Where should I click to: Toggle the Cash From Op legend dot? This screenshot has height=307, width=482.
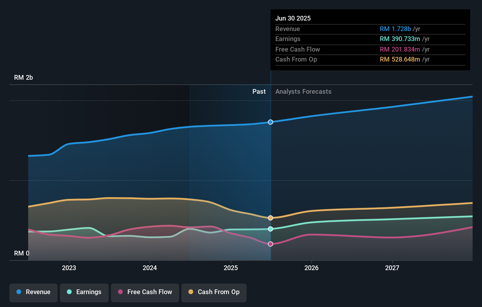coord(191,292)
